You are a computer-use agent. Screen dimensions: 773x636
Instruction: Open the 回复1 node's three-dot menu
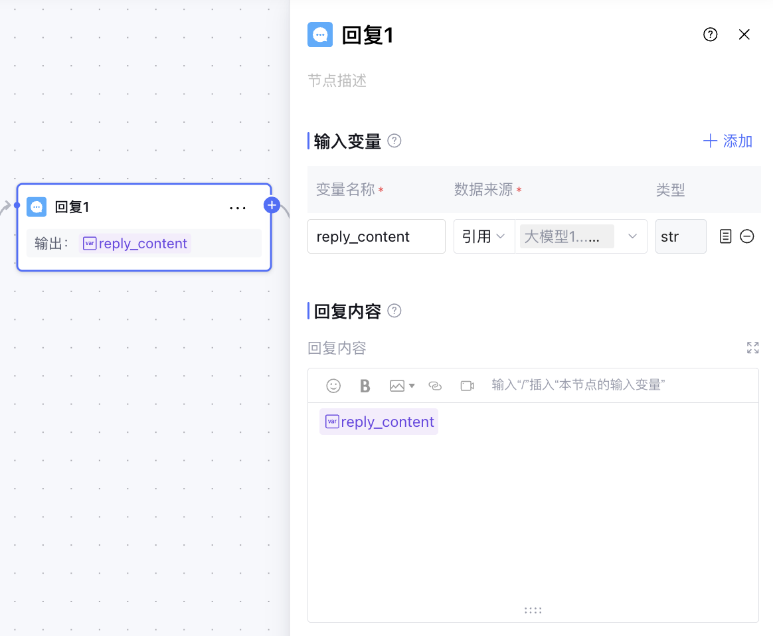tap(238, 208)
